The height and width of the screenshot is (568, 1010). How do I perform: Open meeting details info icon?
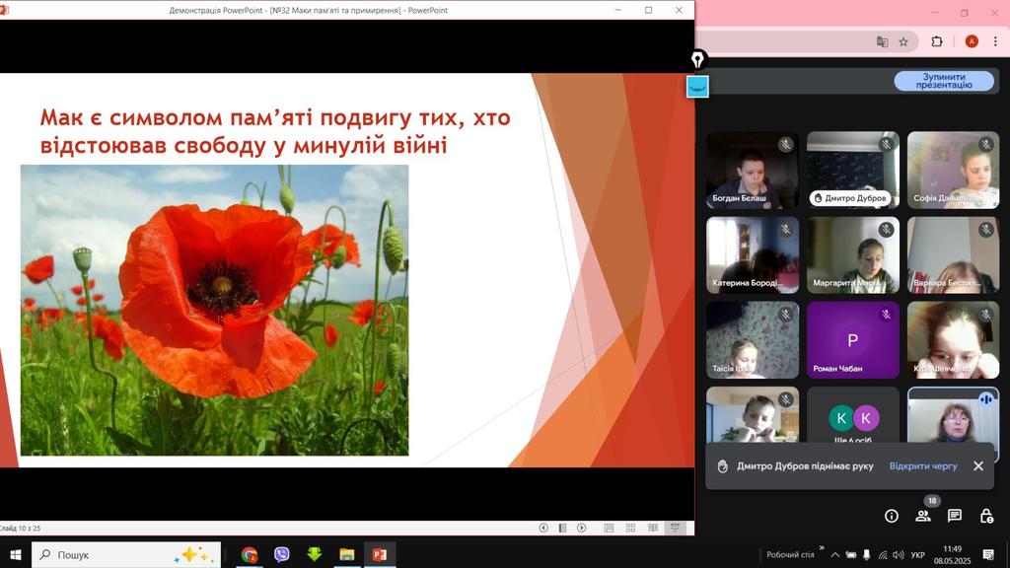pyautogui.click(x=892, y=516)
